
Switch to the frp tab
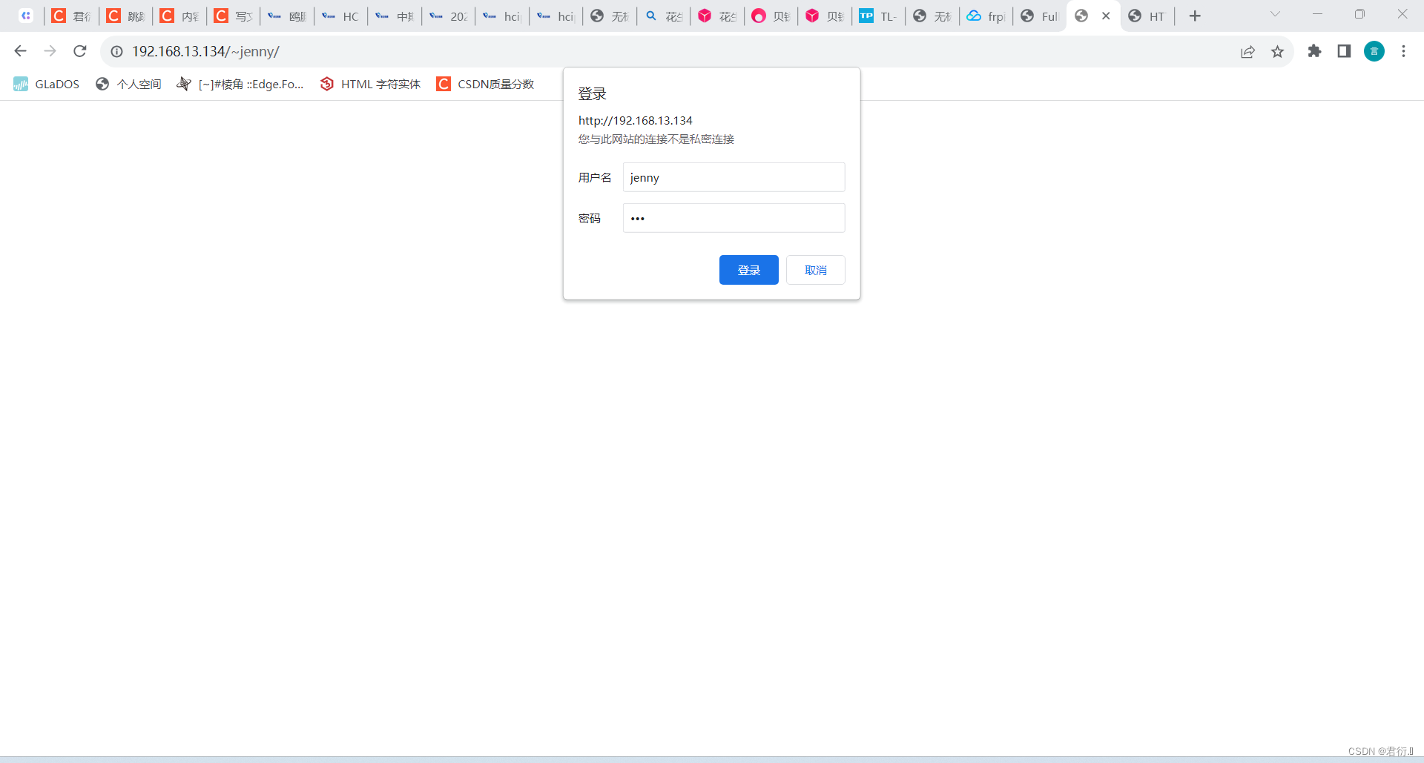click(986, 16)
